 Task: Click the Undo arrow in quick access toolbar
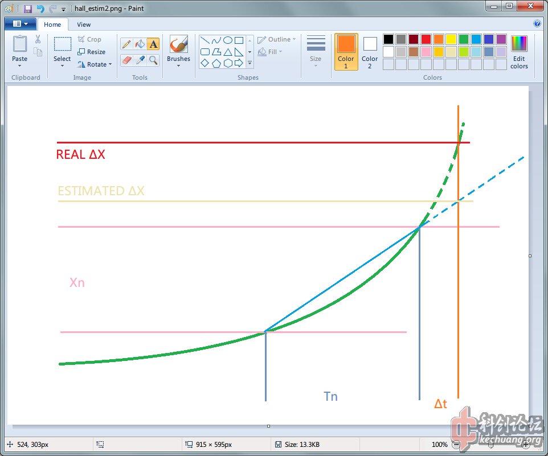point(40,9)
